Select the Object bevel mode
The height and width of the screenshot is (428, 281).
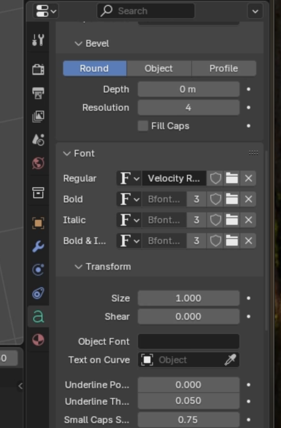(159, 68)
